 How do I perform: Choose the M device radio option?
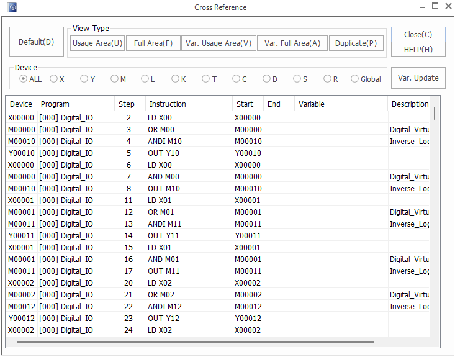pyautogui.click(x=114, y=79)
